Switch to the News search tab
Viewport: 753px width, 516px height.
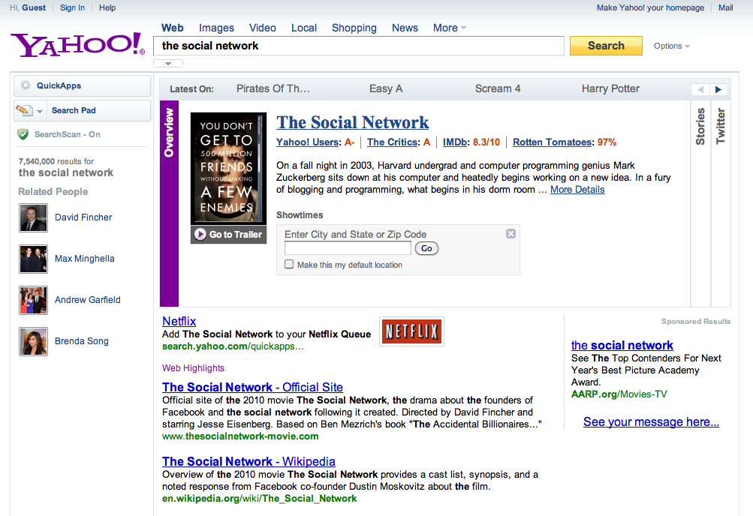(x=405, y=28)
